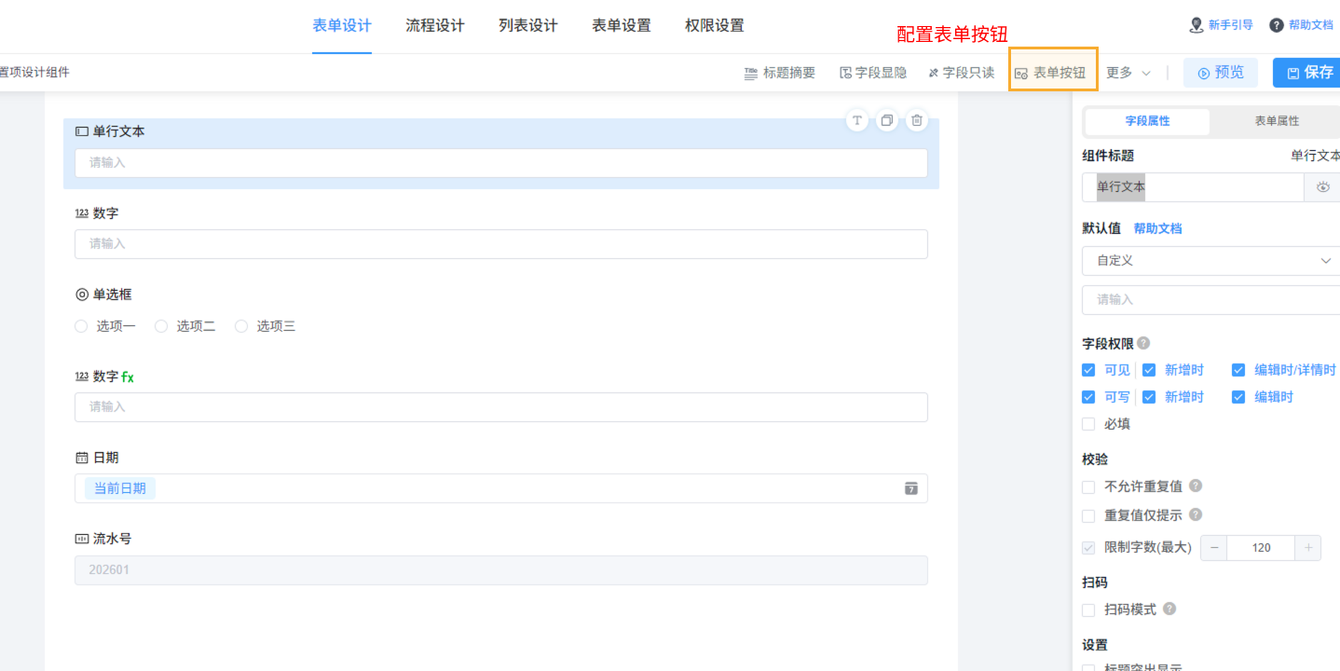Delete the 单行文本 field with trash icon
The width and height of the screenshot is (1340, 671).
point(917,120)
